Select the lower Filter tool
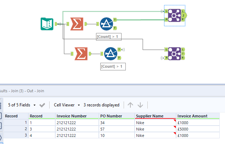This screenshot has height=144, width=225. tap(111, 54)
